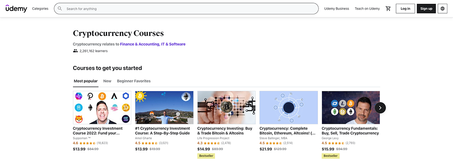The image size is (453, 168).
Task: Click star rating of Life Progression Project course
Action: 212,143
